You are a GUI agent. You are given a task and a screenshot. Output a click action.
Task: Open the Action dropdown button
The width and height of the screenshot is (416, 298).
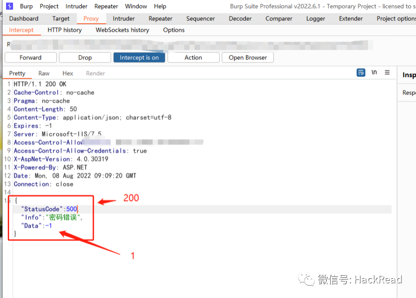[x=193, y=58]
